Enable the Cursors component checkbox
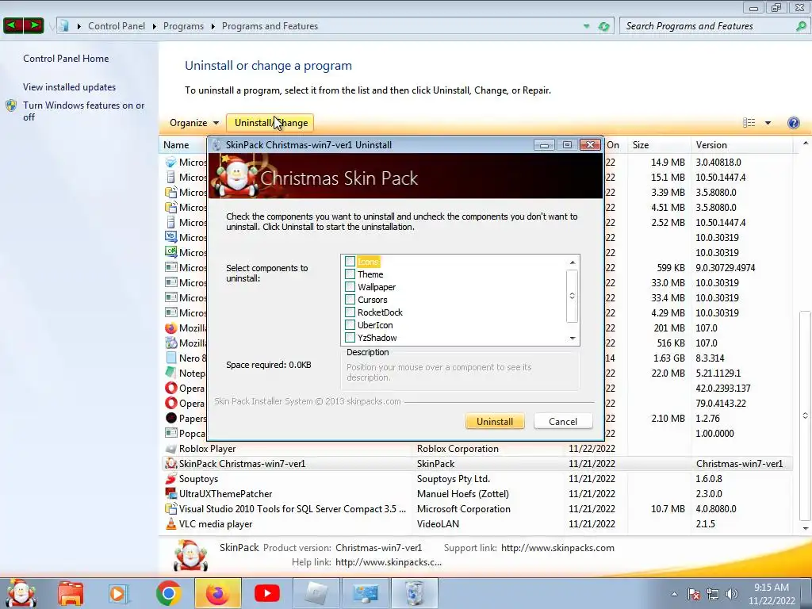This screenshot has width=812, height=609. coord(350,299)
